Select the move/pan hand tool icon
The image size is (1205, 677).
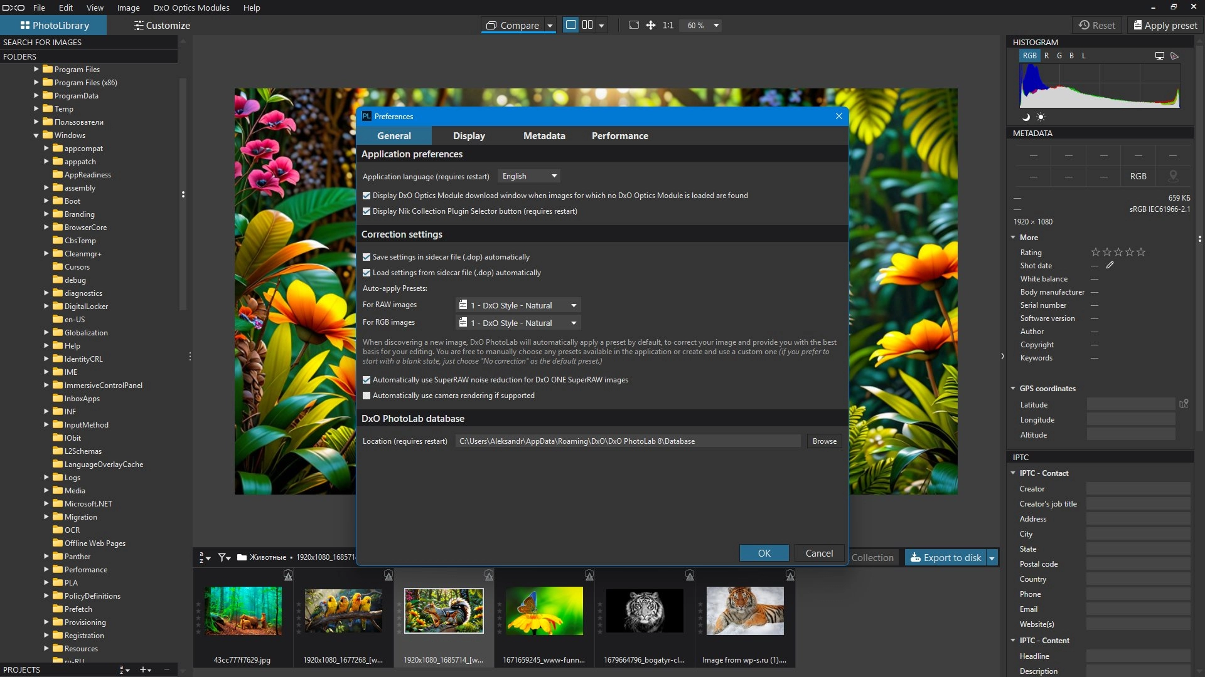(651, 25)
